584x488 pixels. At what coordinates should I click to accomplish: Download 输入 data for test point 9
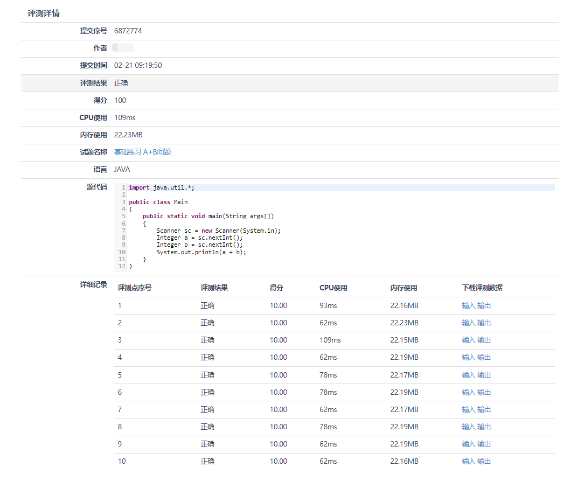tap(469, 444)
